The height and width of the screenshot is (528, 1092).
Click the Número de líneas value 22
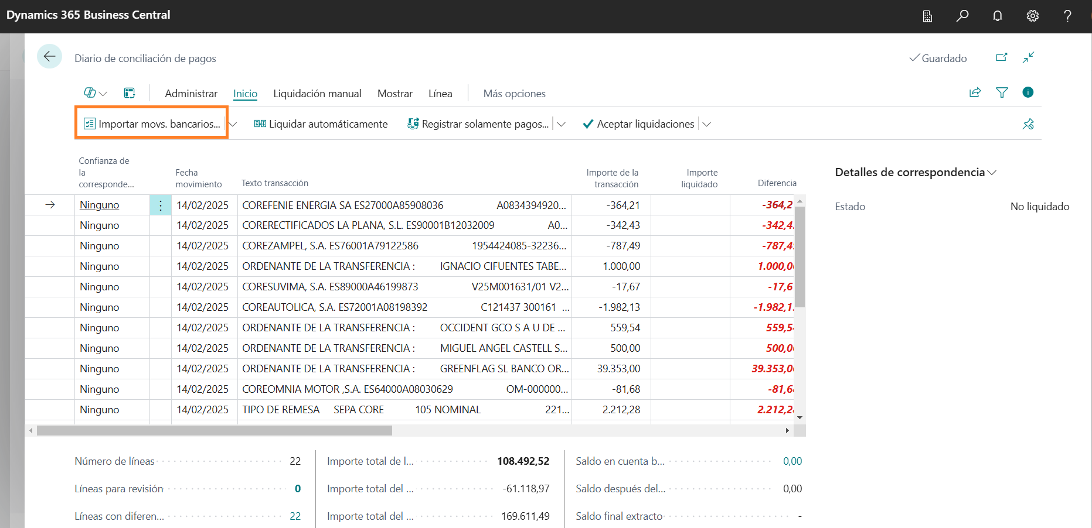(295, 461)
